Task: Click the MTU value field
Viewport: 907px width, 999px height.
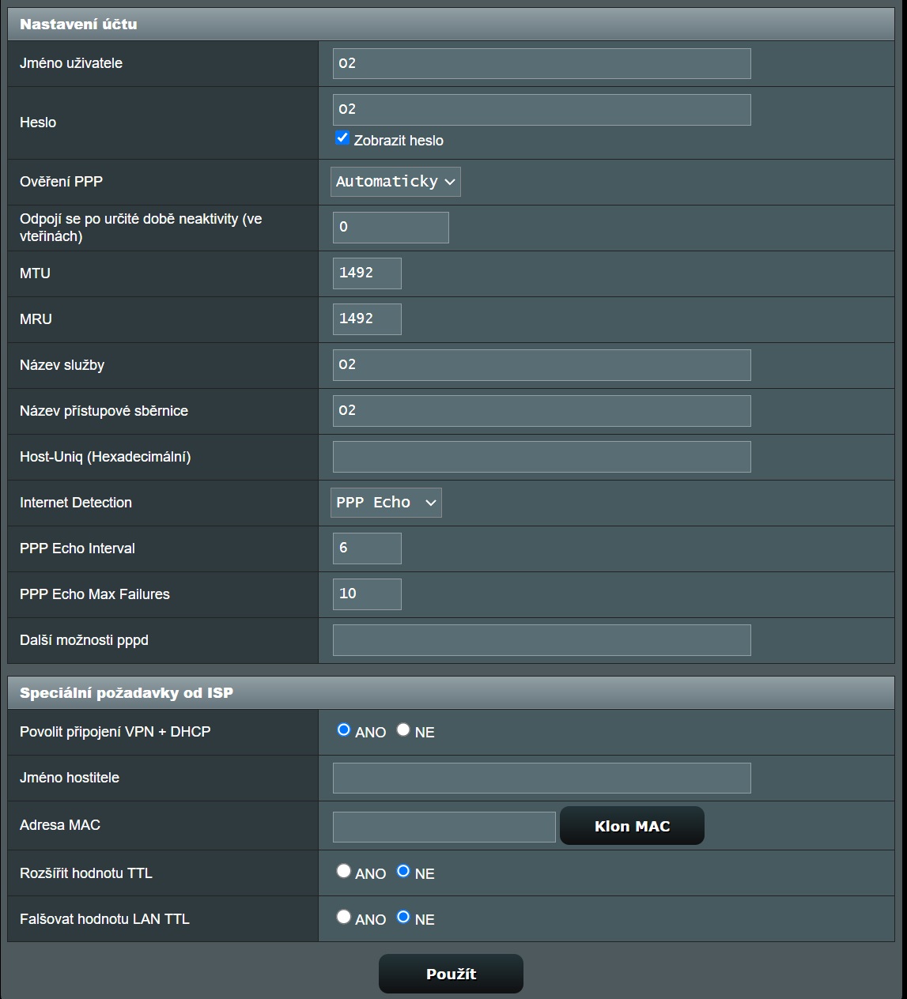Action: tap(367, 273)
